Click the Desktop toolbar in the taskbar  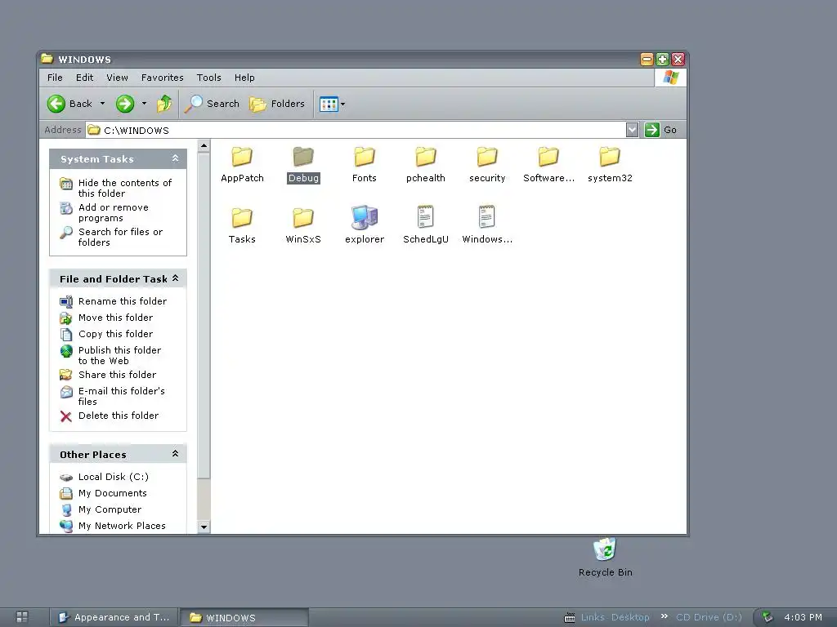pyautogui.click(x=630, y=617)
